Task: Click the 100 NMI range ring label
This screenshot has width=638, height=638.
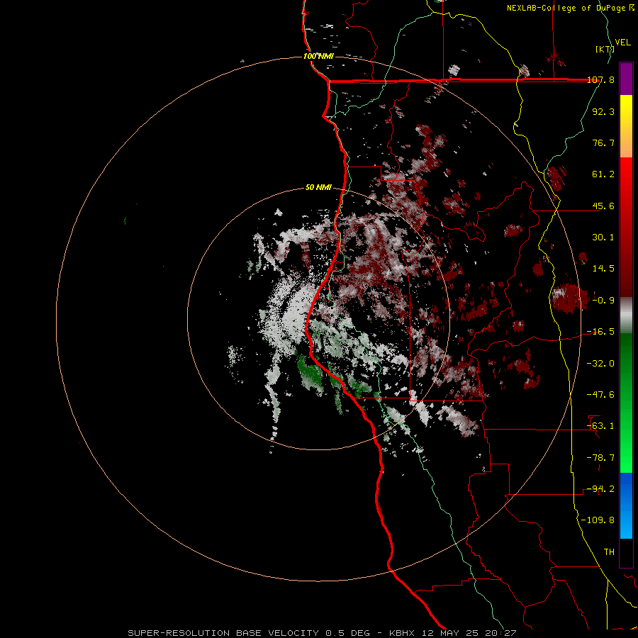Action: 318,56
